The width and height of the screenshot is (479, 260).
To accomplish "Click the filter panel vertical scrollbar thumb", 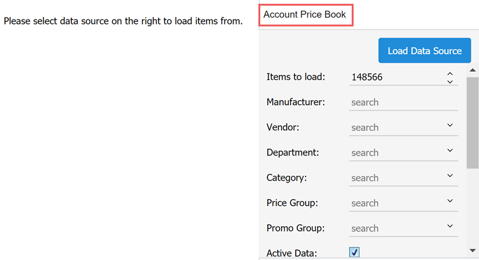I will click(x=473, y=123).
